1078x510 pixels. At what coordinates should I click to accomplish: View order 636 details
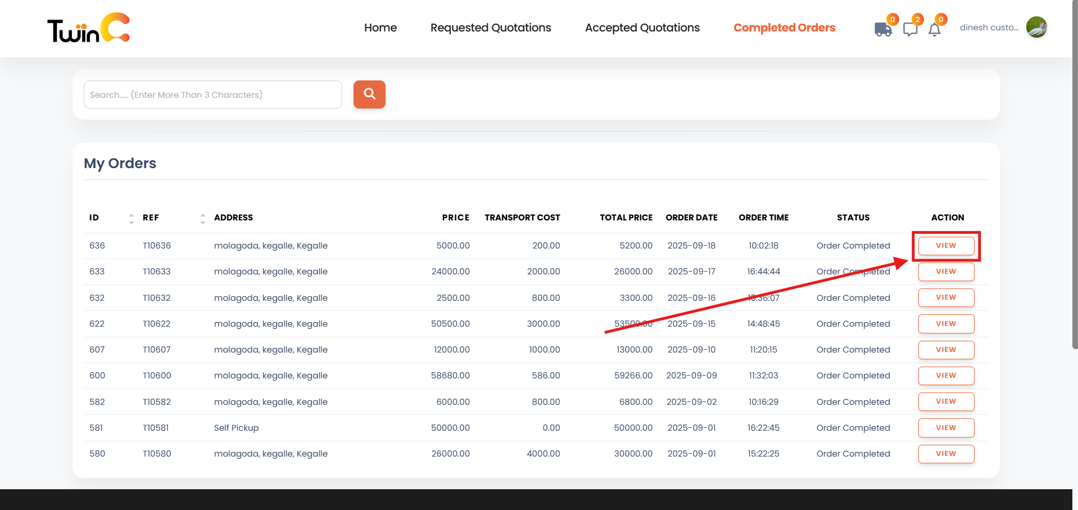point(946,246)
